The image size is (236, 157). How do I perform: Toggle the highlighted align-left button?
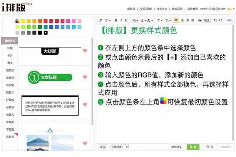coord(176,20)
